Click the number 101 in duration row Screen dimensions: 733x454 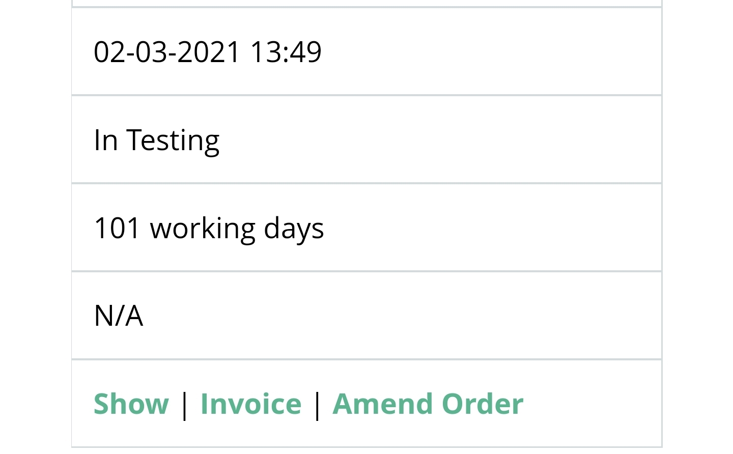(117, 228)
